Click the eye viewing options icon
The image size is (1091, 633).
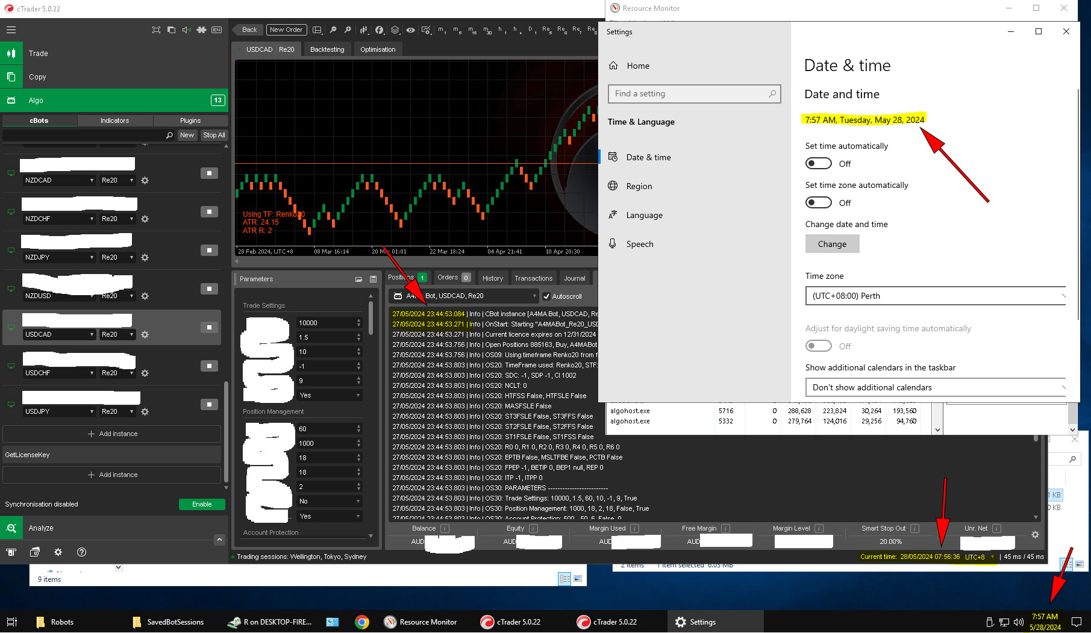[410, 30]
